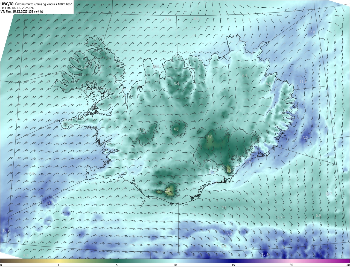Click the 12.6 value at the southeast coast
Viewport: 350px width, 267px height.
pos(248,162)
